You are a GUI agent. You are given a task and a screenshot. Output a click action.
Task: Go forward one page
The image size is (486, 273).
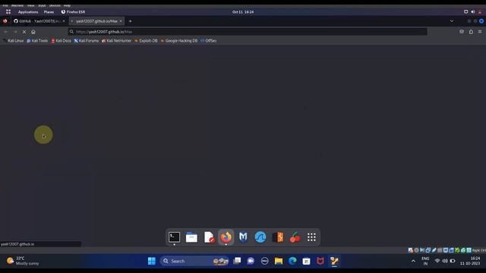[x=15, y=32]
